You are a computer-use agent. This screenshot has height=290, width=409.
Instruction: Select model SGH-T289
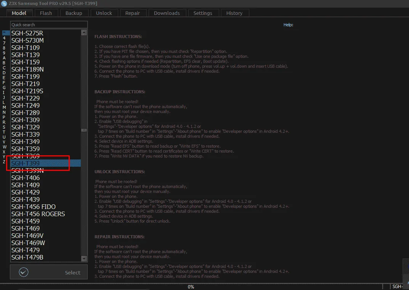coord(46,113)
